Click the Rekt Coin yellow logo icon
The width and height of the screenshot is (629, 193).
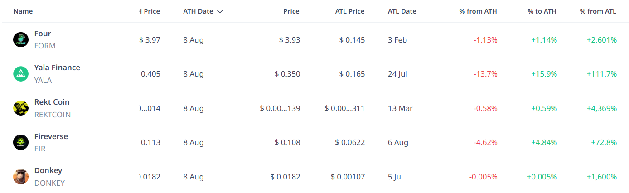pyautogui.click(x=21, y=108)
